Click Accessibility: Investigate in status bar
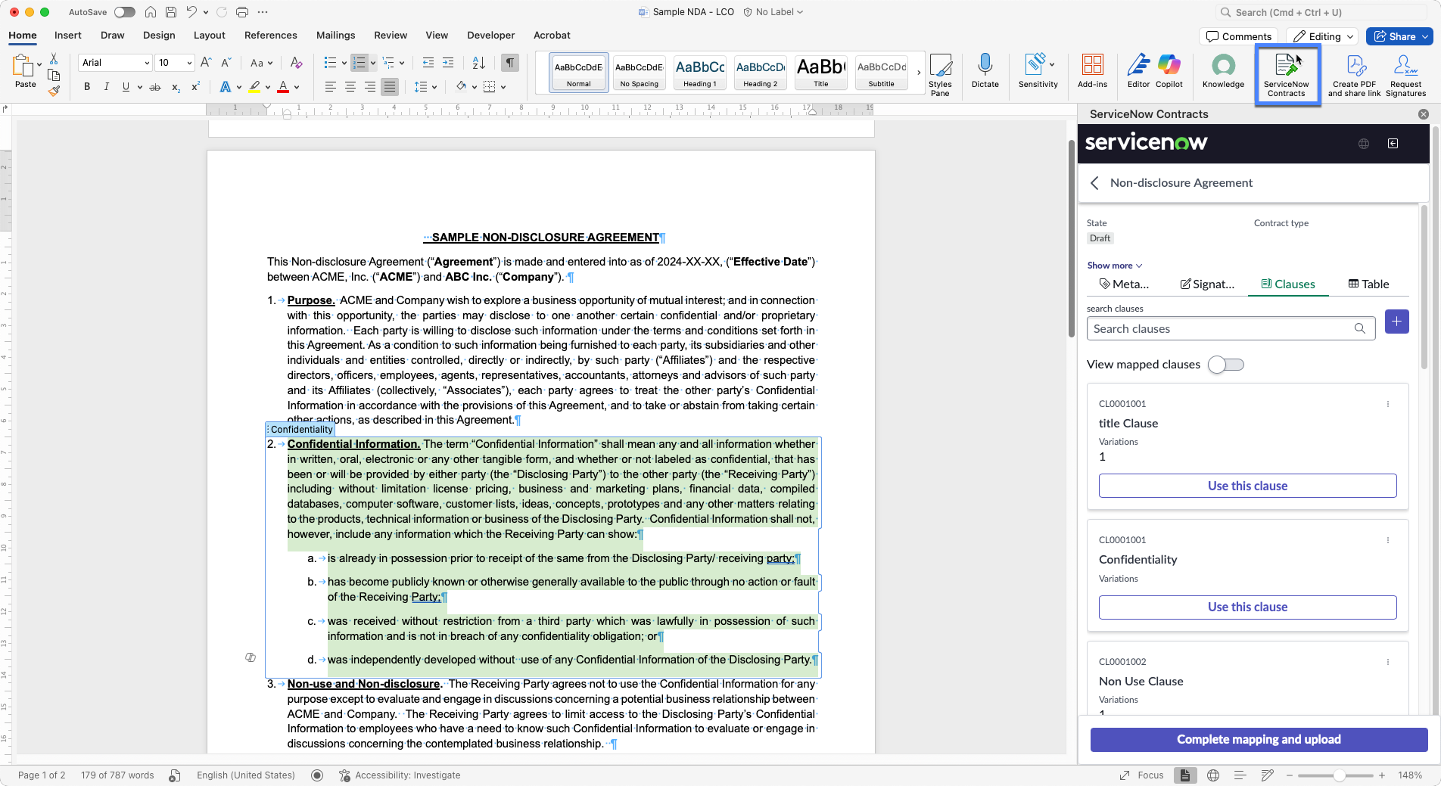1441x786 pixels. (400, 775)
